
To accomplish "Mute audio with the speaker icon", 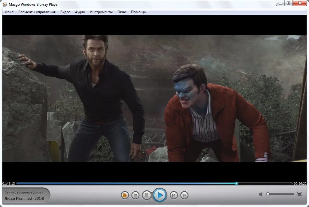I will point(261,195).
